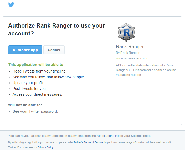Click the 'See your Twitter password' item
The height and width of the screenshot is (150, 185).
point(35,111)
